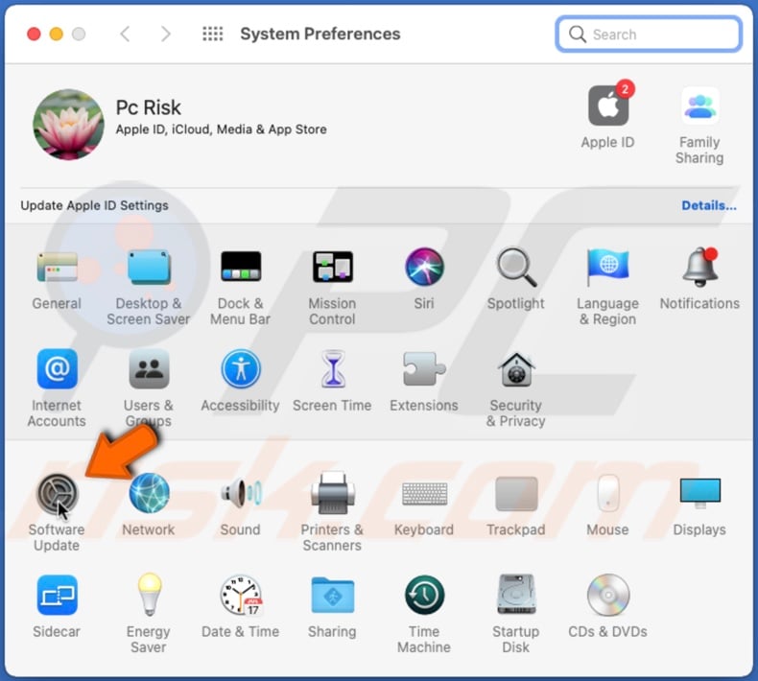This screenshot has width=758, height=681.
Task: Click the Details... link
Action: [x=709, y=205]
